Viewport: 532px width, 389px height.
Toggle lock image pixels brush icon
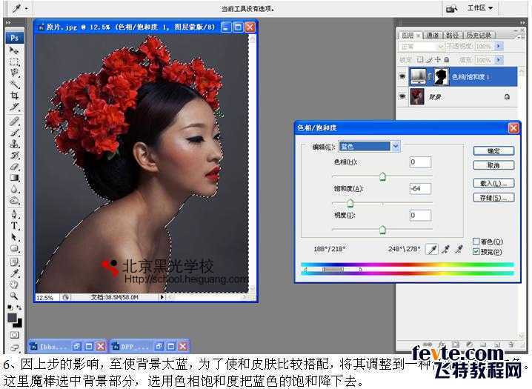(429, 60)
